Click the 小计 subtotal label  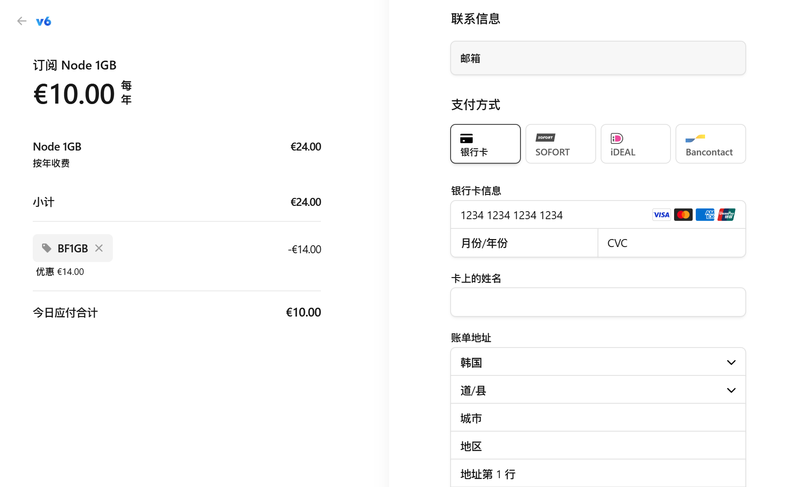pos(43,202)
